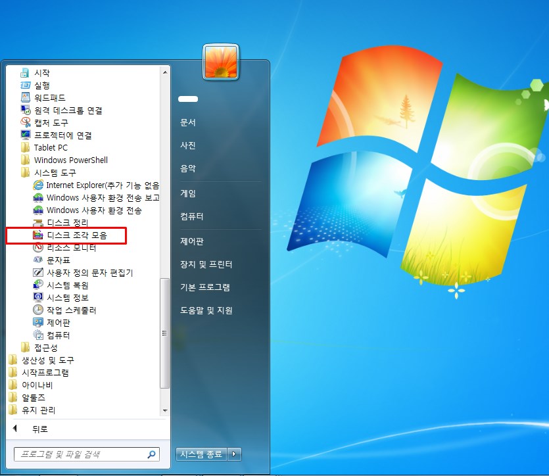
Task: Go back with the 뒤로 button
Action: (x=30, y=429)
